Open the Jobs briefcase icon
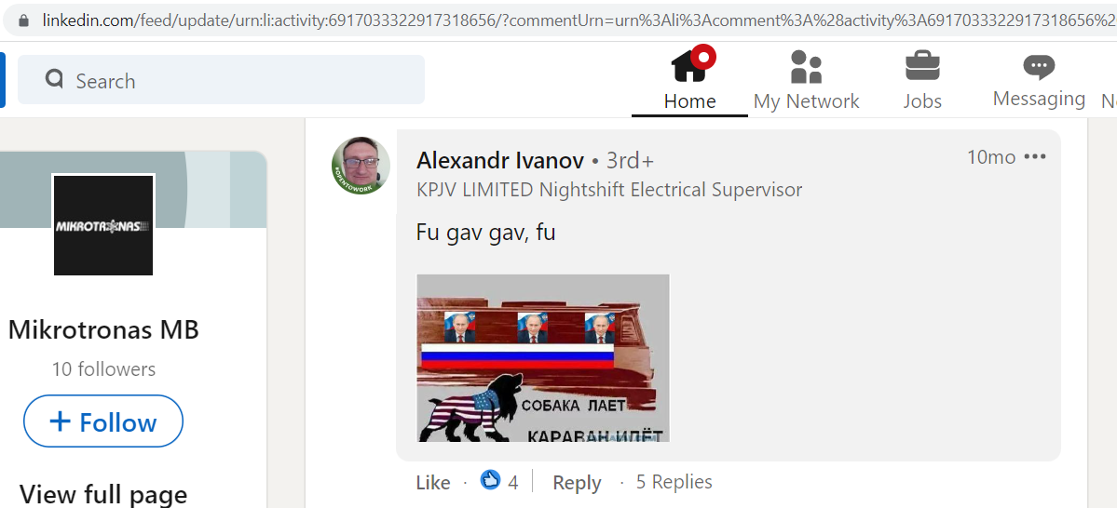1117x508 pixels. click(x=922, y=65)
